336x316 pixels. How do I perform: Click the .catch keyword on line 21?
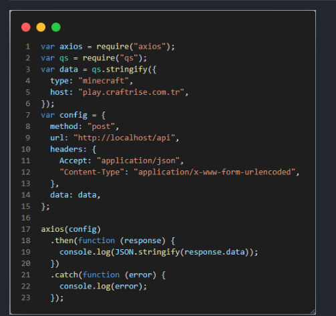coord(64,275)
